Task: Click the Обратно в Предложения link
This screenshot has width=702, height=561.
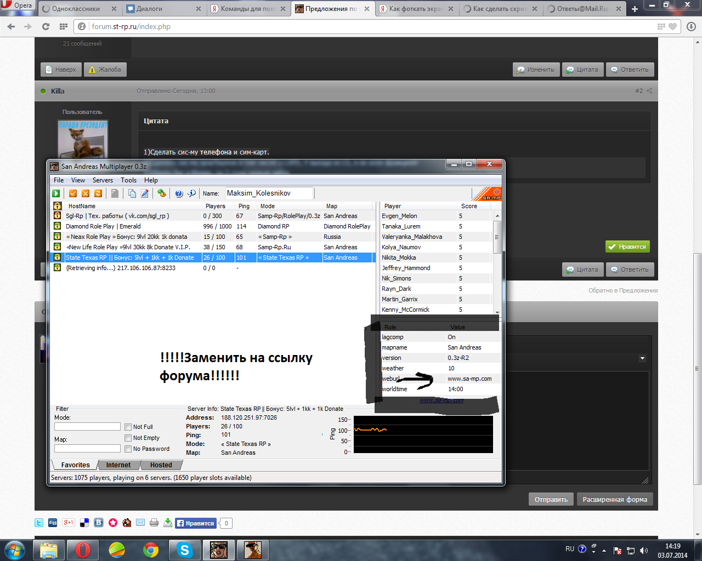Action: pos(623,290)
